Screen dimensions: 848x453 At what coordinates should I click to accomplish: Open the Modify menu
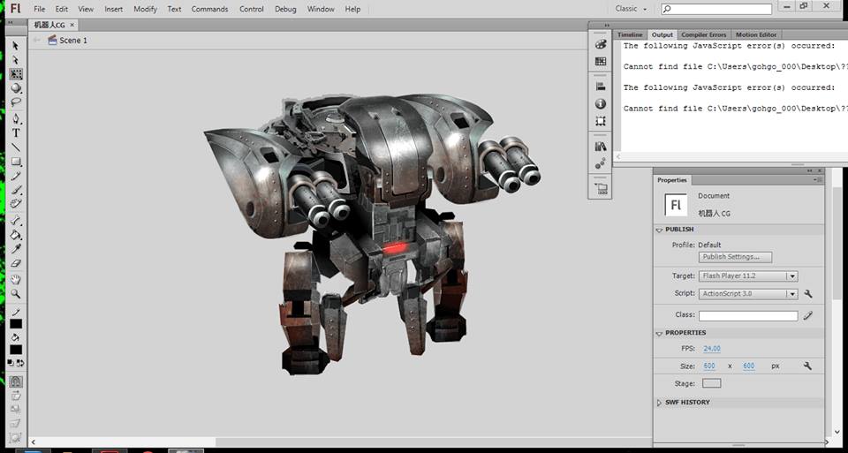(x=145, y=9)
